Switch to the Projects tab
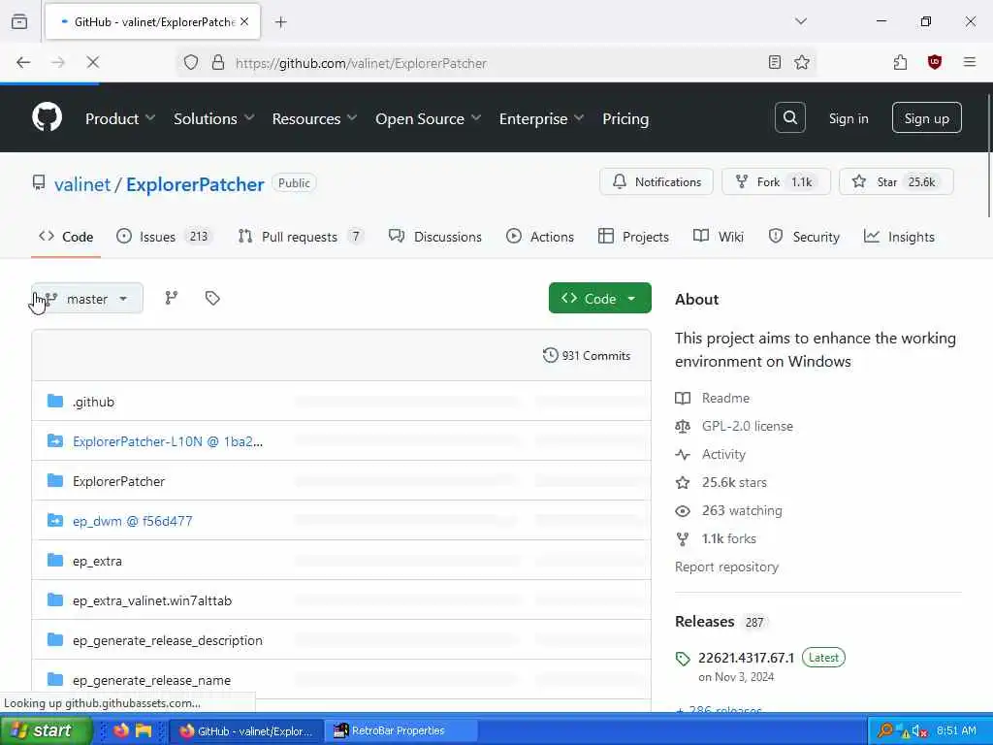993x745 pixels. [x=633, y=237]
